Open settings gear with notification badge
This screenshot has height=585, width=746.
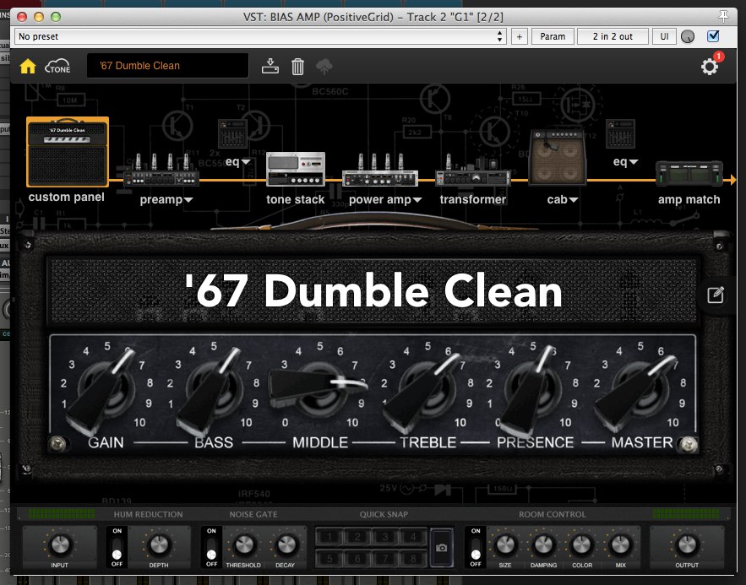coord(711,66)
